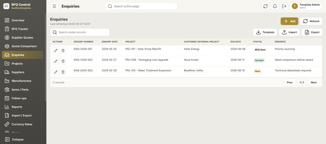Open Quote Comparison page
This screenshot has height=144, width=326.
(x=22, y=46)
